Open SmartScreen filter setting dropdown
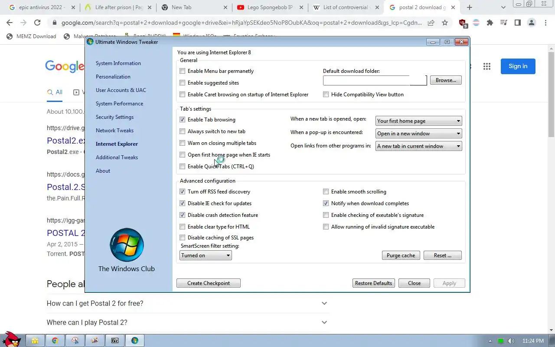Screen dimensions: 555x347 click(x=206, y=255)
